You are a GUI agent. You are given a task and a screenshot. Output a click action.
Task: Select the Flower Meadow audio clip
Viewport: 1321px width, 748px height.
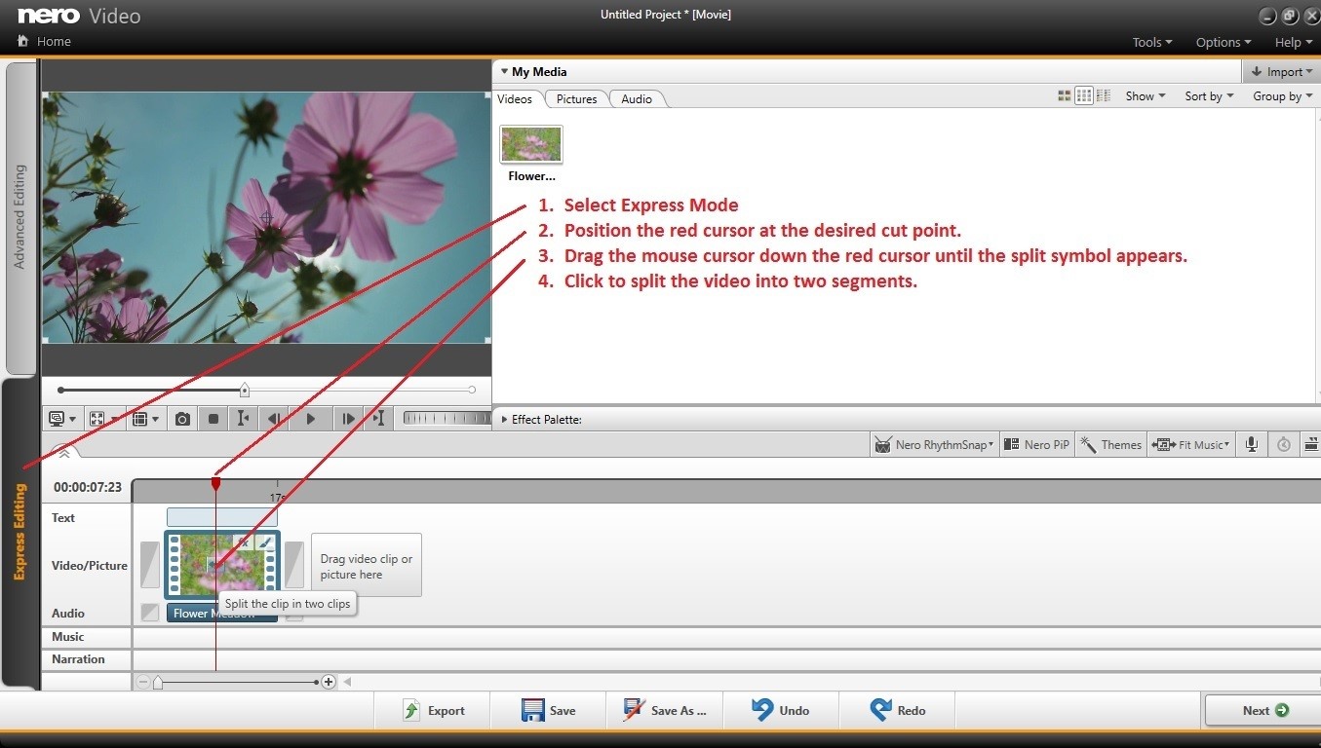click(x=222, y=614)
